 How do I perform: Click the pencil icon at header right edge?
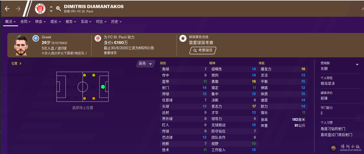click(x=362, y=8)
